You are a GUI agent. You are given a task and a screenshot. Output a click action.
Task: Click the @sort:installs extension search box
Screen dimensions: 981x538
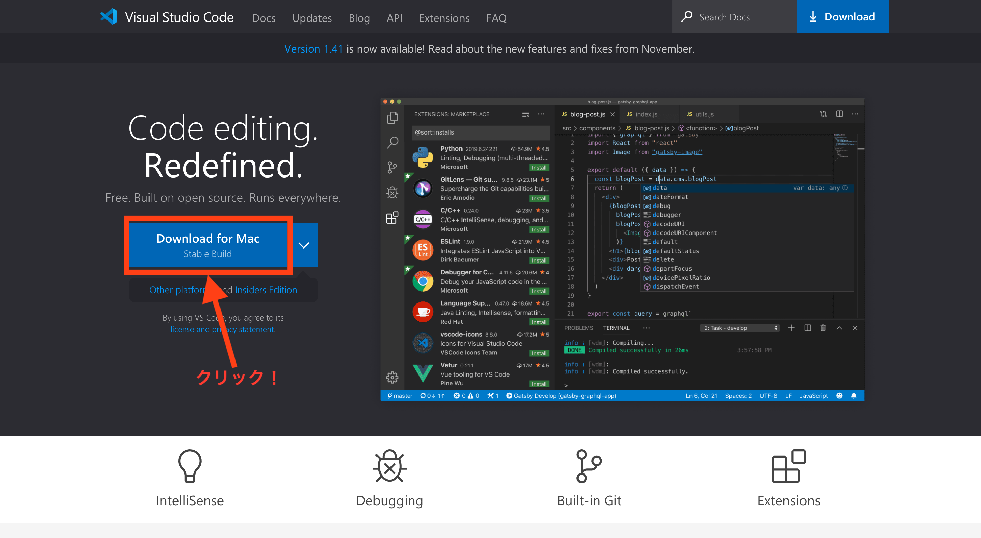(481, 132)
